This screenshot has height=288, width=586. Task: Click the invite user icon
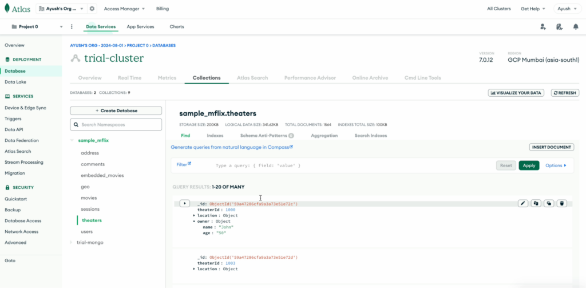coord(543,26)
